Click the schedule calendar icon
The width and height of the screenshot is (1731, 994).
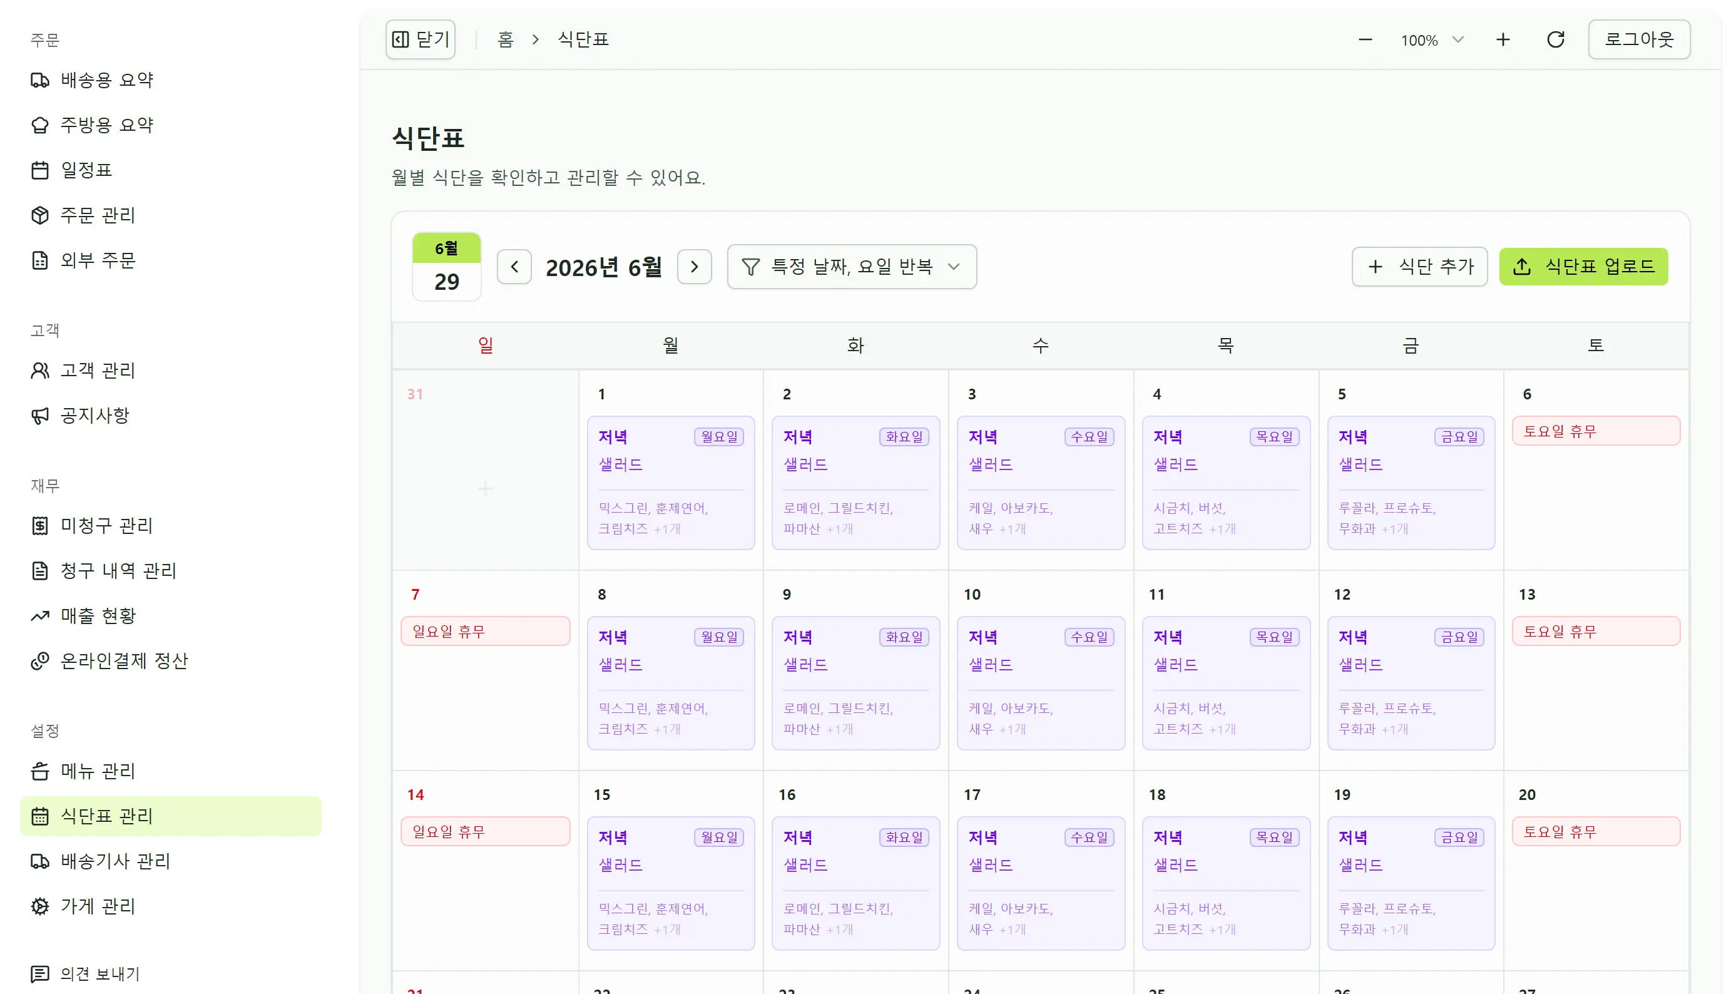click(x=39, y=170)
